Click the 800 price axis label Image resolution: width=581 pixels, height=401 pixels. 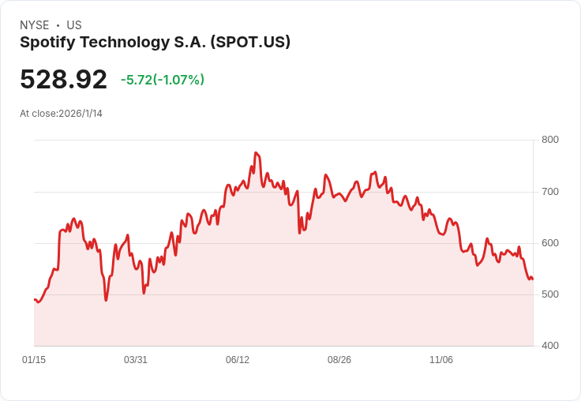550,140
